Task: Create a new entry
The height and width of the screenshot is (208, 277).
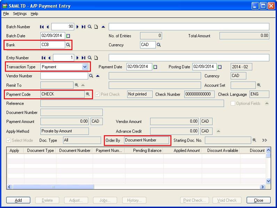Action: [x=96, y=58]
